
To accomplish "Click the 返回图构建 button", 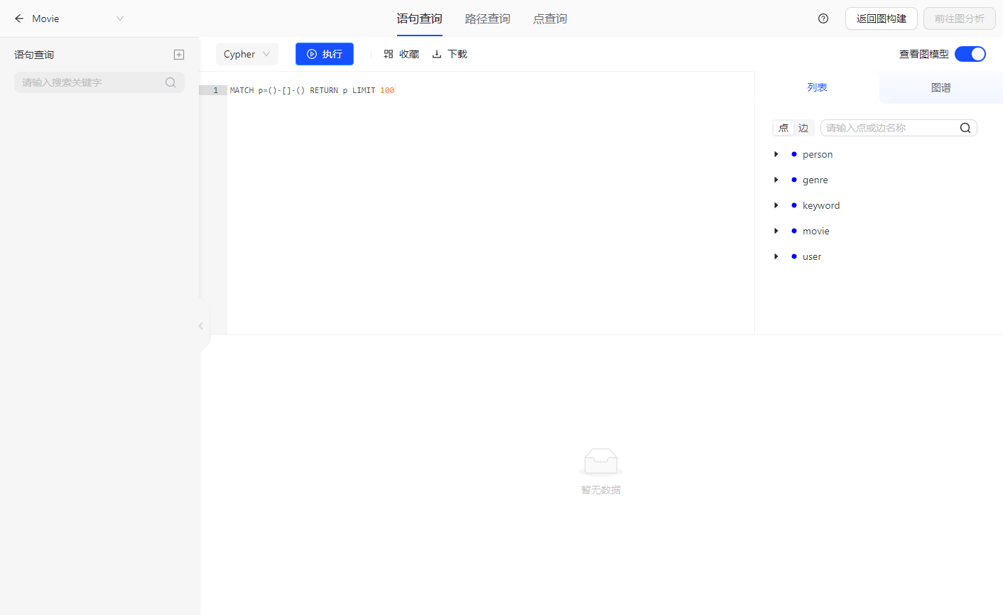I will pyautogui.click(x=881, y=18).
